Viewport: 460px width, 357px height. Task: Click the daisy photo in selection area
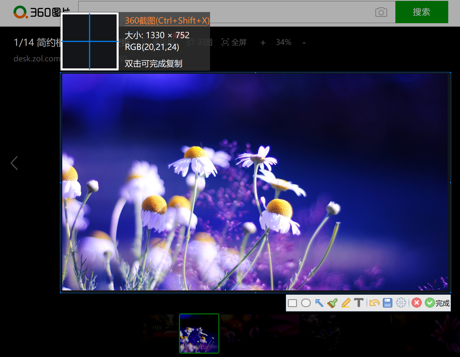[255, 182]
